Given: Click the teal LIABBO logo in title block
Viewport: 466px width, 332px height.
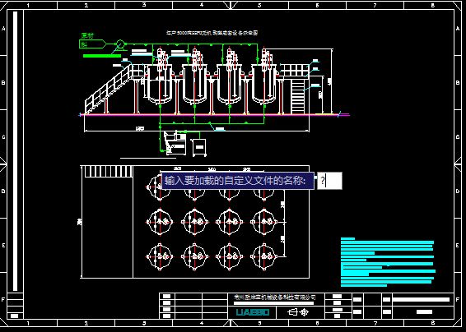Looking at the screenshot, I should pyautogui.click(x=253, y=312).
